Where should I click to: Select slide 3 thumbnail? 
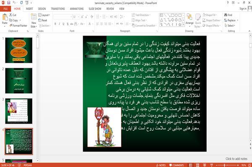(19, 111)
